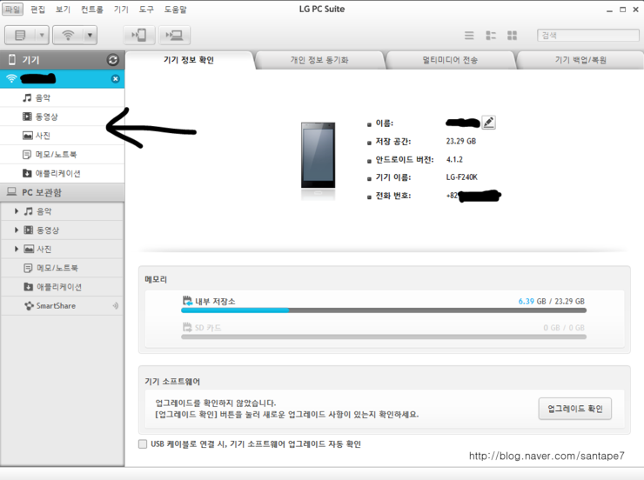
Task: Open the 편집 menu
Action: 37,9
